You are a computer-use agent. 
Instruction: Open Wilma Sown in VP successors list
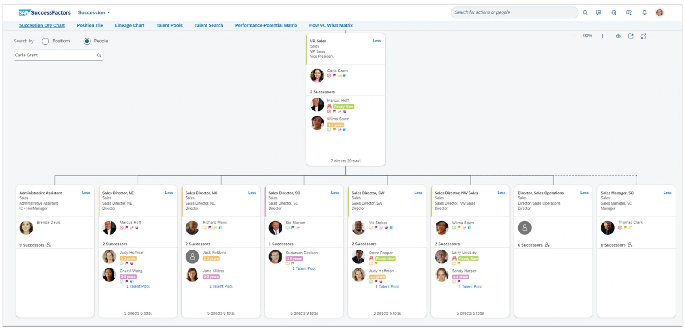(x=338, y=119)
